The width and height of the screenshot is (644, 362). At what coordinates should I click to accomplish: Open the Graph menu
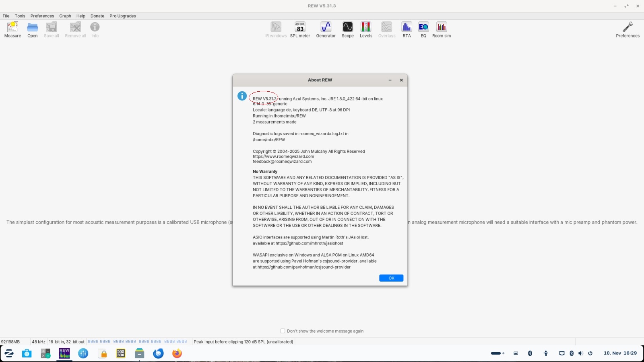65,16
